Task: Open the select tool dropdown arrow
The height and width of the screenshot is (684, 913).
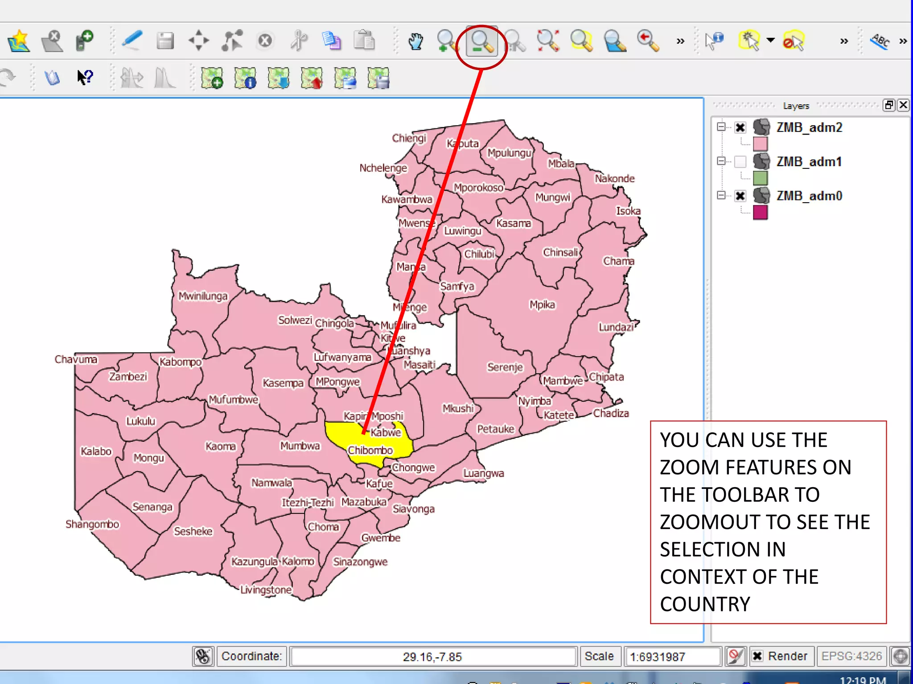Action: [771, 40]
